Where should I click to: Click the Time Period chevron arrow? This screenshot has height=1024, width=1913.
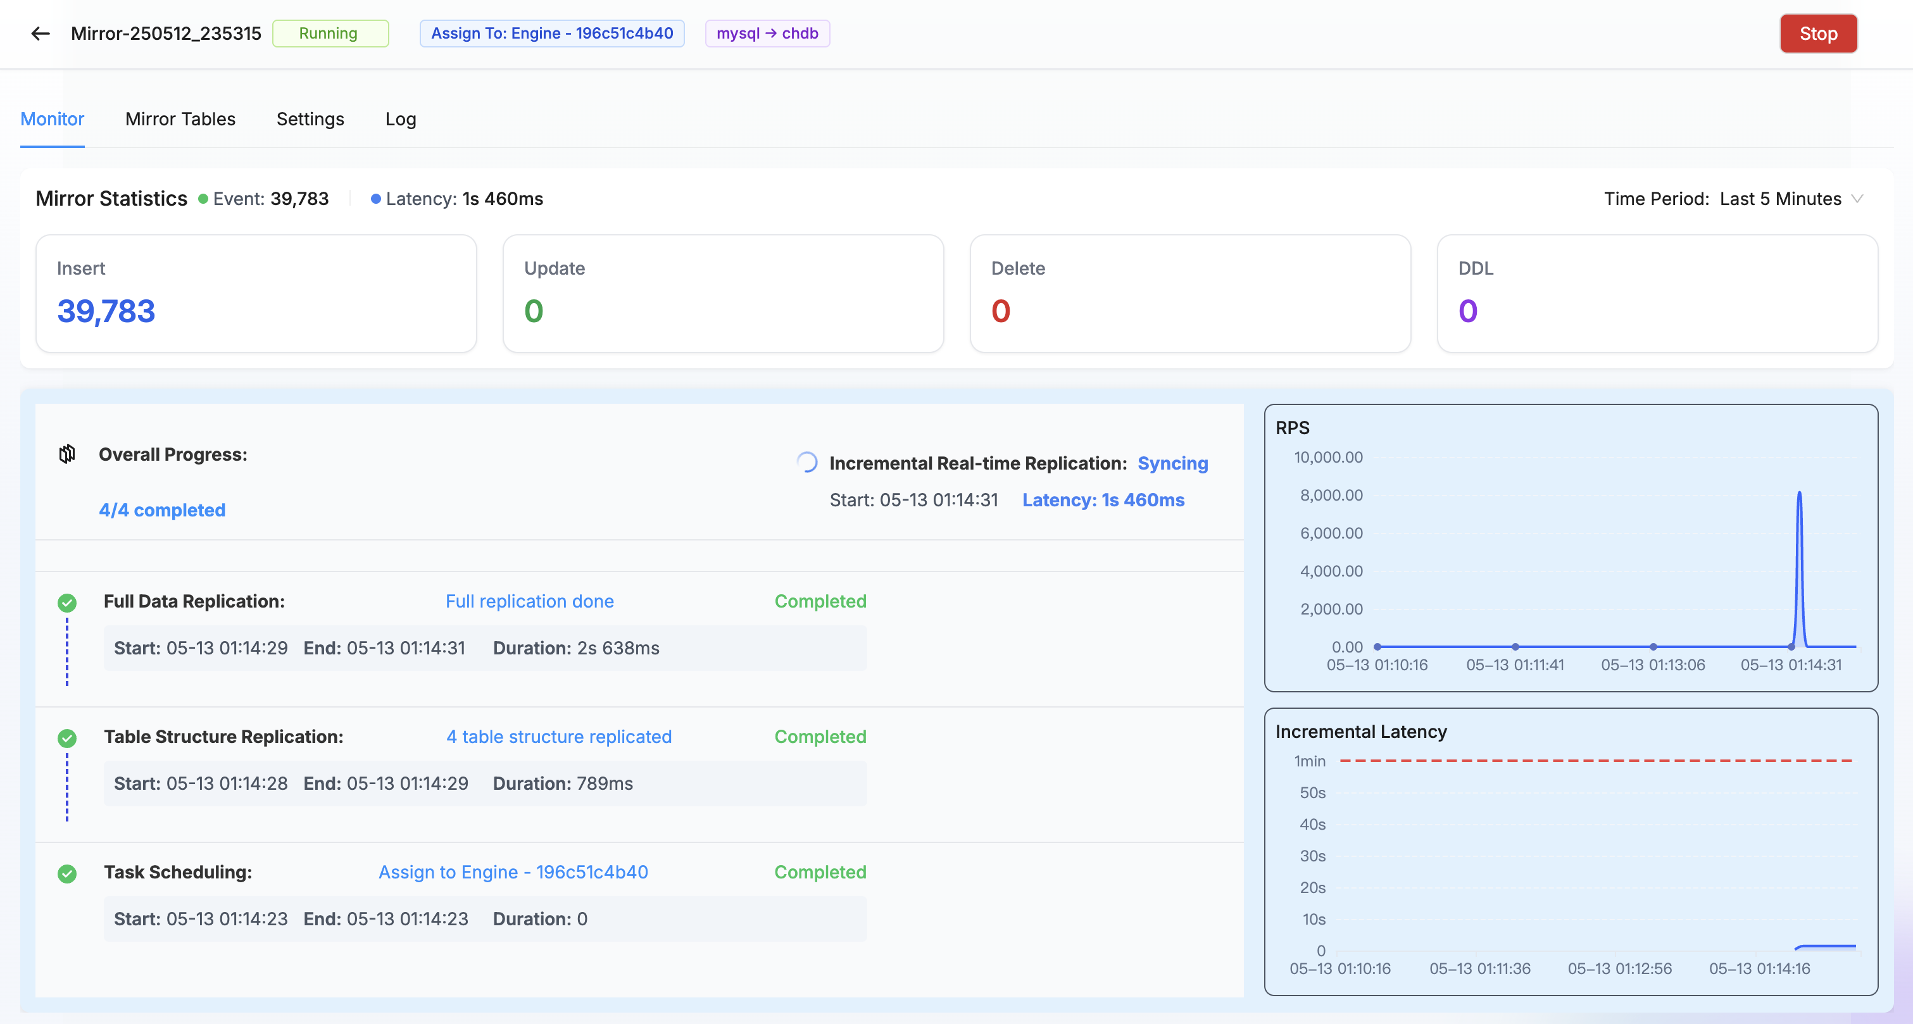tap(1857, 199)
